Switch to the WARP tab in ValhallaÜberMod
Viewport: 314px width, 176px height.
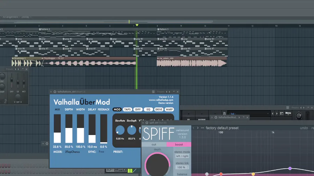pyautogui.click(x=169, y=109)
